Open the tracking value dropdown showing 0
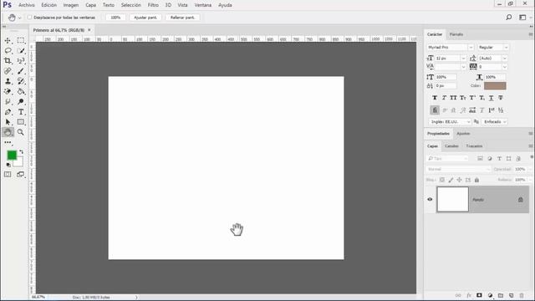Viewport: 535px width, 301px height. 505,67
